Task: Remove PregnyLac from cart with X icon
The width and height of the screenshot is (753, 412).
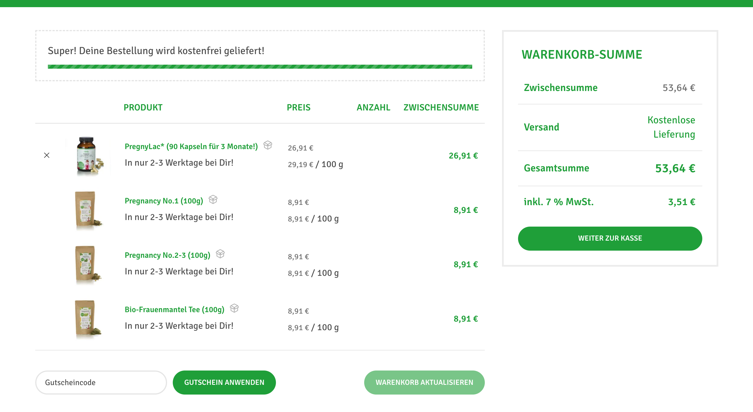Action: point(46,155)
